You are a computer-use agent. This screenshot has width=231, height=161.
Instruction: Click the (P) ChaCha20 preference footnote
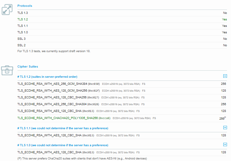(82, 159)
